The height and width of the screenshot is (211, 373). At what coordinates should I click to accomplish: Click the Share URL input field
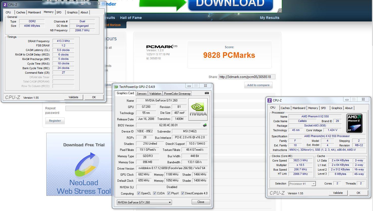(x=247, y=77)
